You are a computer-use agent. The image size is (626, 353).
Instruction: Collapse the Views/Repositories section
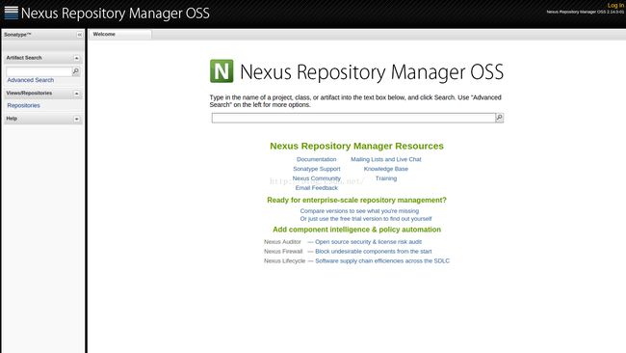tap(76, 94)
